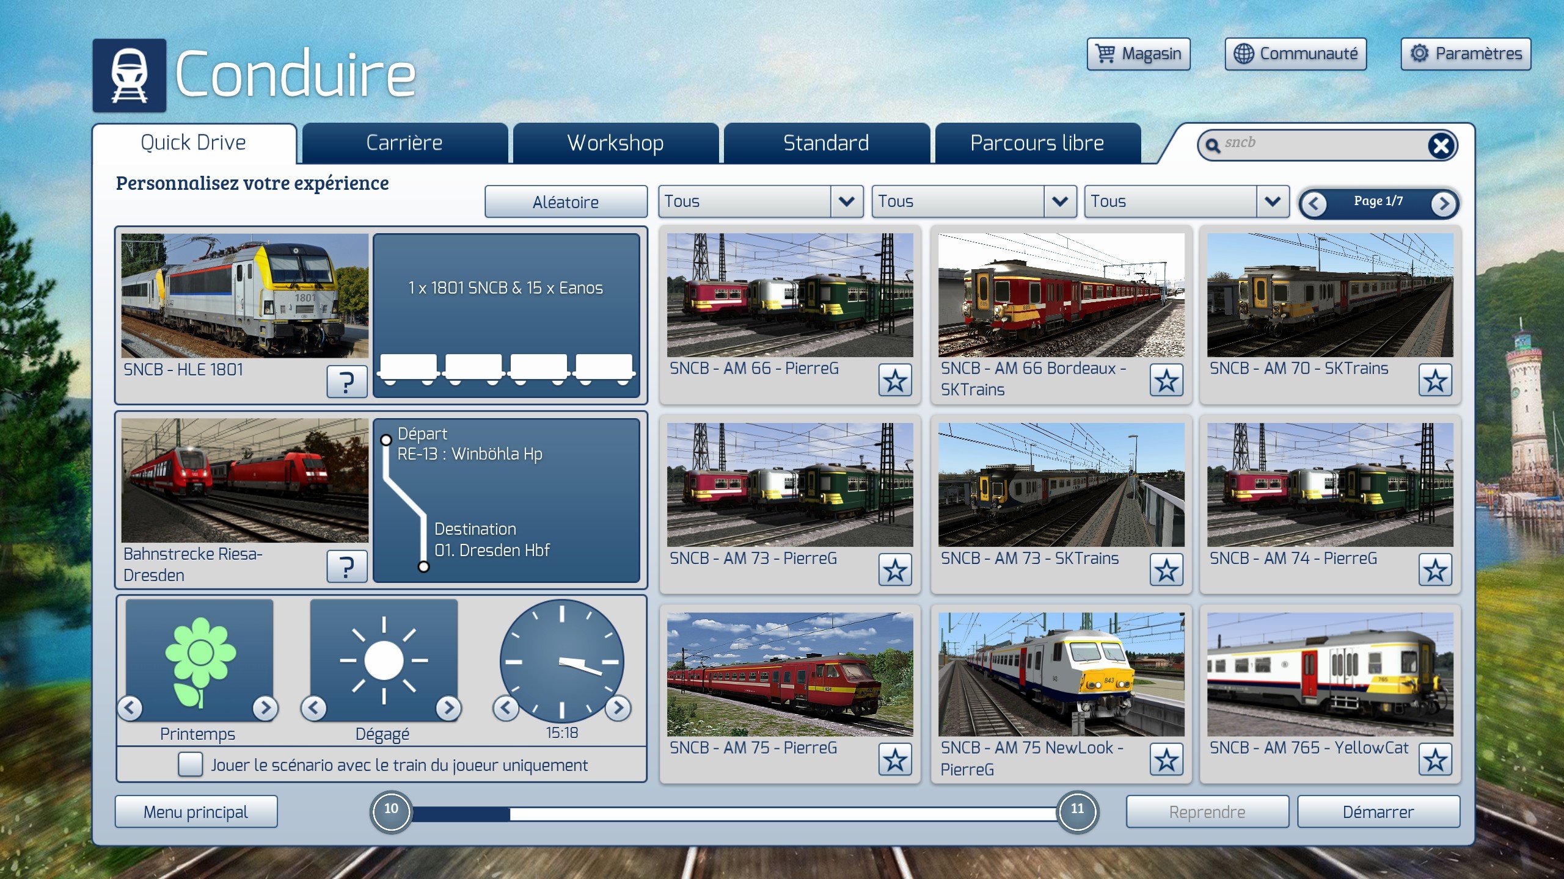Open the Workshop tab
The height and width of the screenshot is (879, 1564).
click(616, 143)
